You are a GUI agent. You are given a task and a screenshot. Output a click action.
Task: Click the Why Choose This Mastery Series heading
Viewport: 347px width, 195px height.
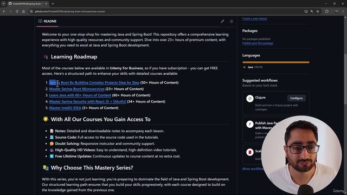[92, 167]
